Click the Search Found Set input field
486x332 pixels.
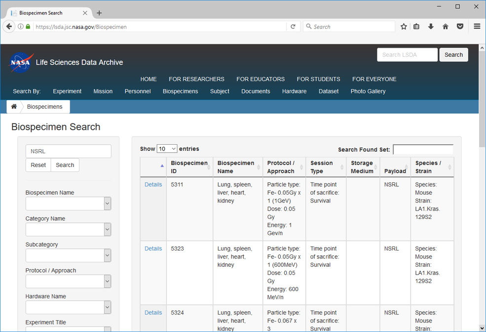422,149
